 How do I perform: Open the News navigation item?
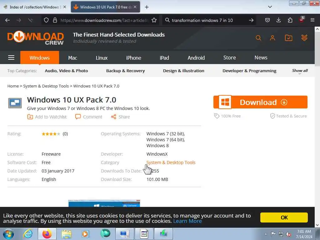tap(261, 57)
